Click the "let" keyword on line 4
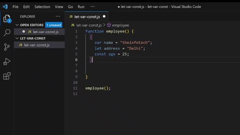The width and height of the screenshot is (240, 135). (x=98, y=48)
